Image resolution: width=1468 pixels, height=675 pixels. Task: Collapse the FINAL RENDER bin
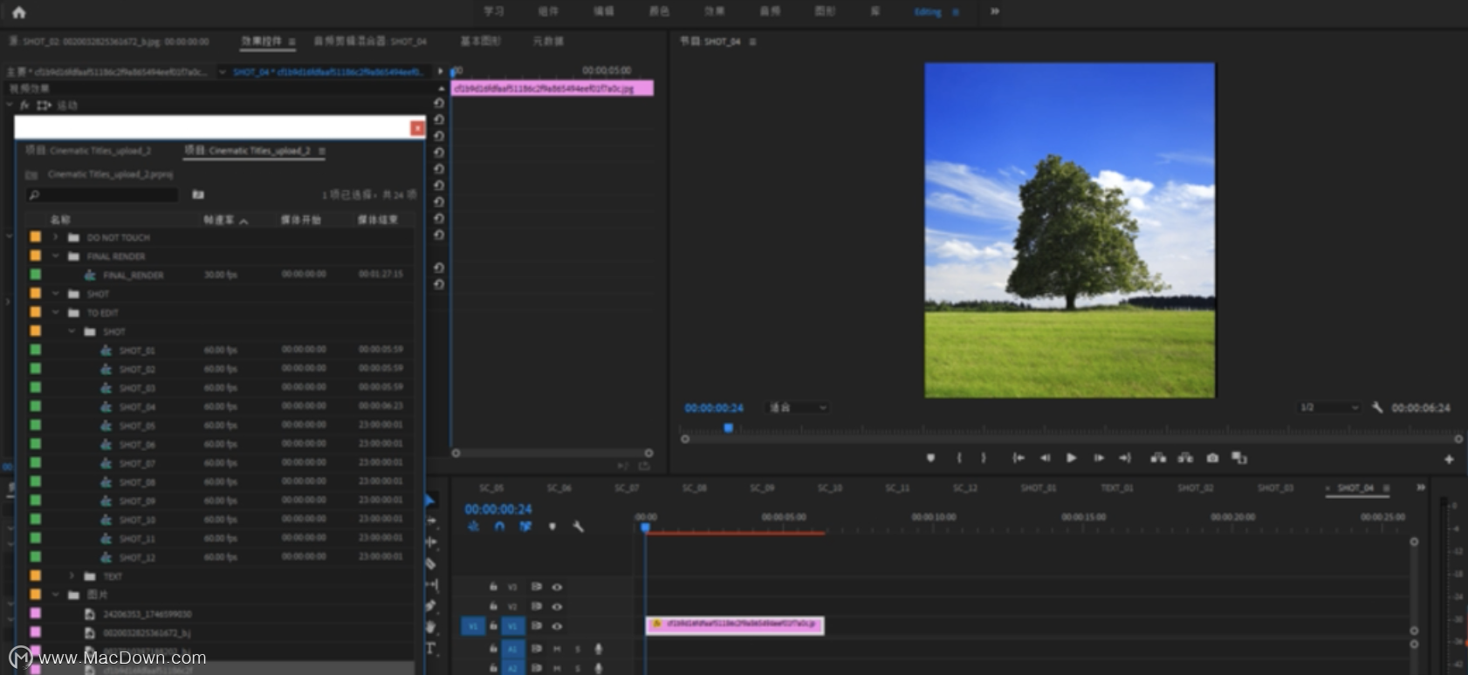[x=56, y=256]
